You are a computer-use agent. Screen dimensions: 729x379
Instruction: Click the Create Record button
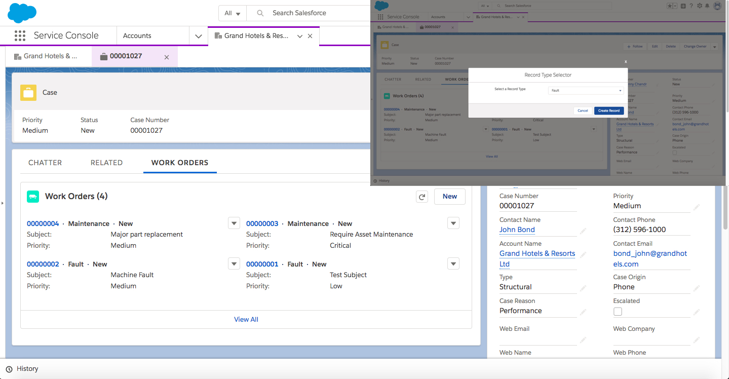click(609, 110)
